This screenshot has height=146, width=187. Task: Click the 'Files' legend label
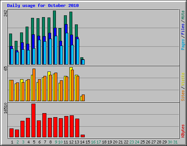tap(183, 29)
